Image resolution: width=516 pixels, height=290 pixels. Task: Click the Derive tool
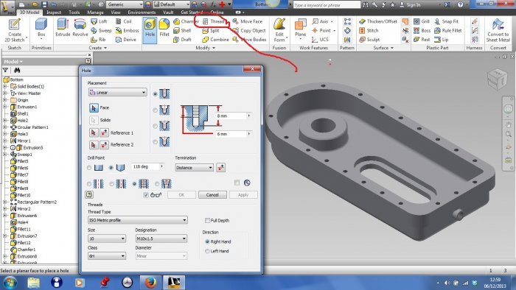(x=126, y=40)
